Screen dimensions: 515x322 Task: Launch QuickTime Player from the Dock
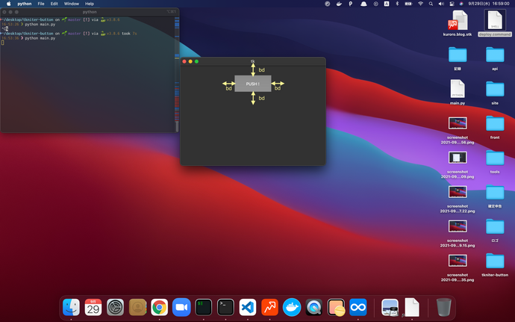(x=313, y=307)
